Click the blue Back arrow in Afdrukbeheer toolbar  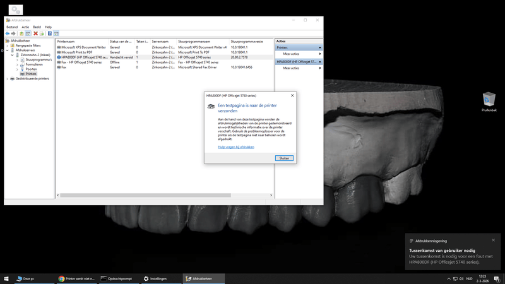pyautogui.click(x=8, y=33)
